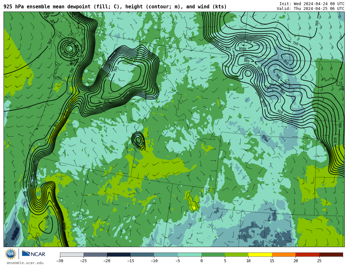Viewport: 348px width, 267px height.
Task: Click the 700 contour label
Action: click(317, 23)
